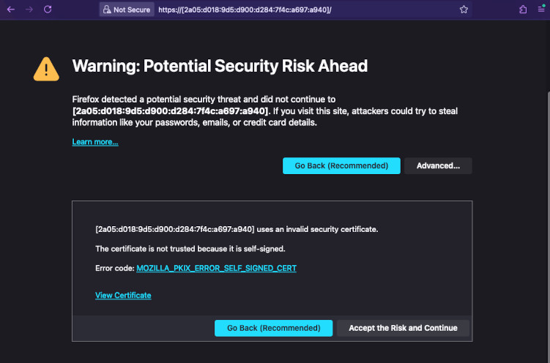Viewport: 550px width, 363px height.
Task: Open the Not Secure site information badge
Action: tap(127, 10)
